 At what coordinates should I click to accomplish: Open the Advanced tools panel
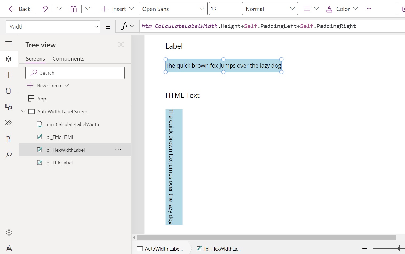click(8, 139)
